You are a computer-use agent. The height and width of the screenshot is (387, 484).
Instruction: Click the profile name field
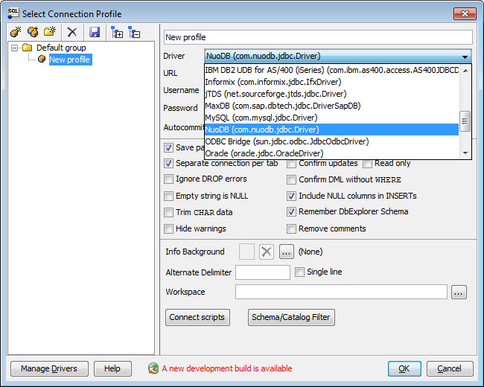[x=318, y=37]
